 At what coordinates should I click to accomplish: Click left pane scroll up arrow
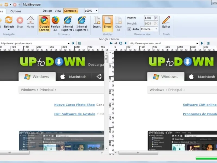106,53
